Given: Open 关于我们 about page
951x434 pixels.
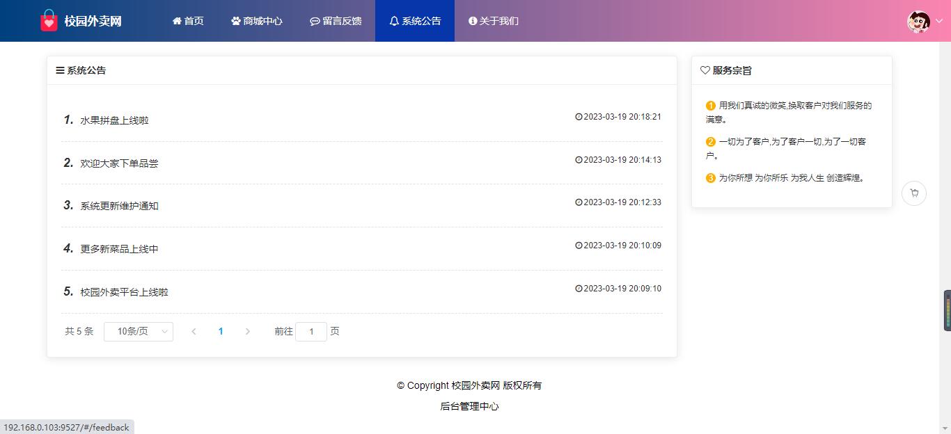Looking at the screenshot, I should point(494,21).
